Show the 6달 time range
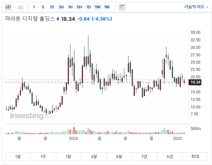The width and height of the screenshot is (212, 165). (119, 157)
